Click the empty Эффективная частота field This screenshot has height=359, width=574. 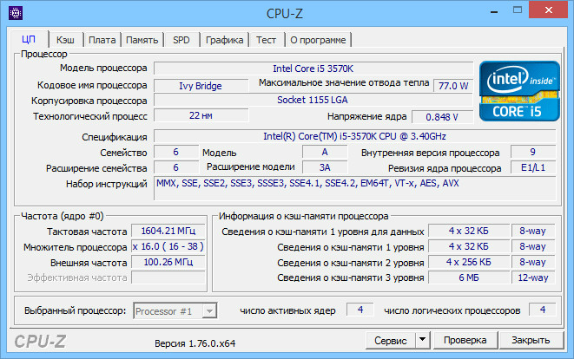tap(168, 277)
